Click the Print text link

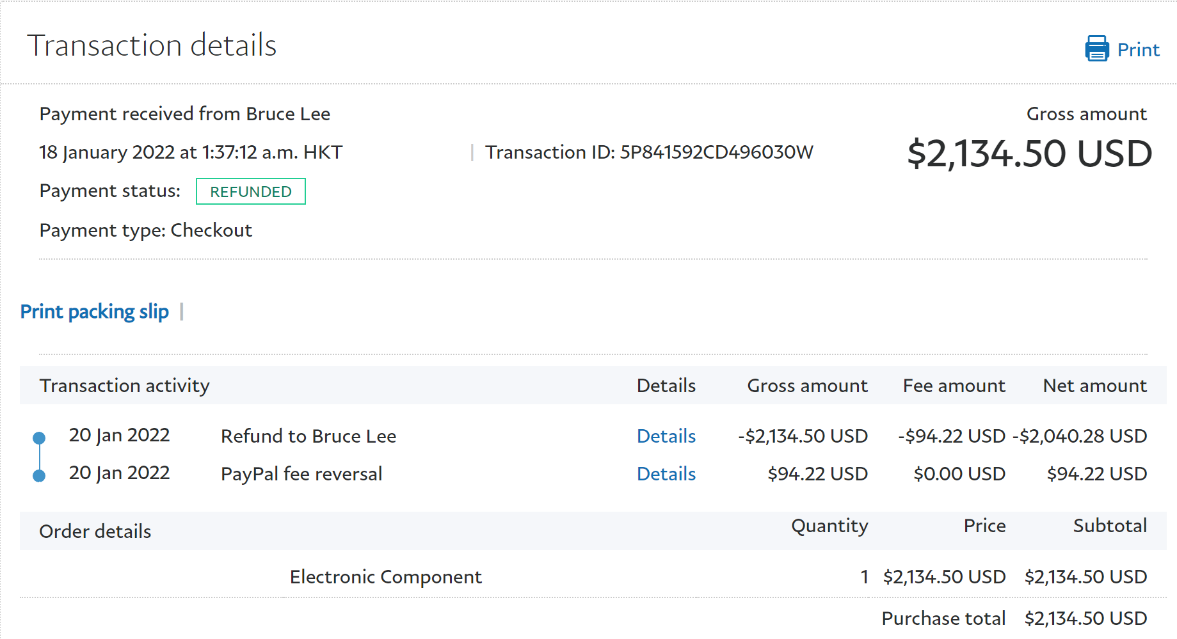(x=1138, y=50)
